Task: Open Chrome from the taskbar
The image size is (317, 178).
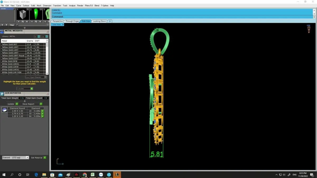Action: pyautogui.click(x=85, y=175)
